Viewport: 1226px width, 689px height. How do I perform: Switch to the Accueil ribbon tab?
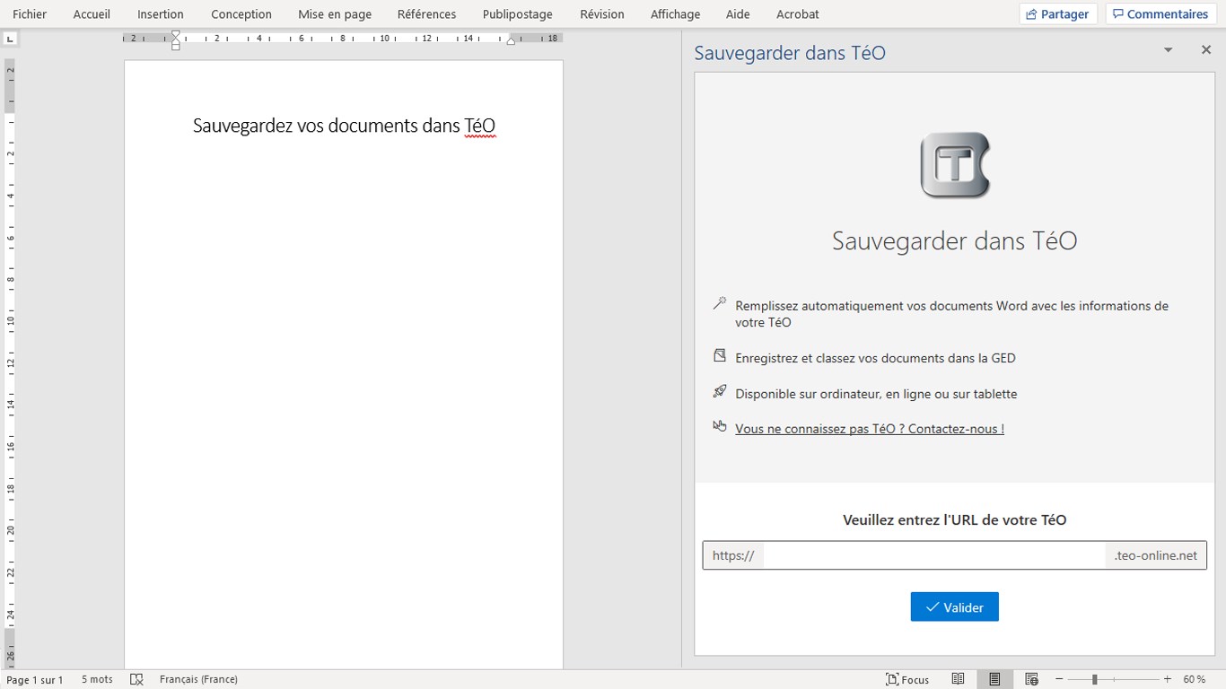92,14
